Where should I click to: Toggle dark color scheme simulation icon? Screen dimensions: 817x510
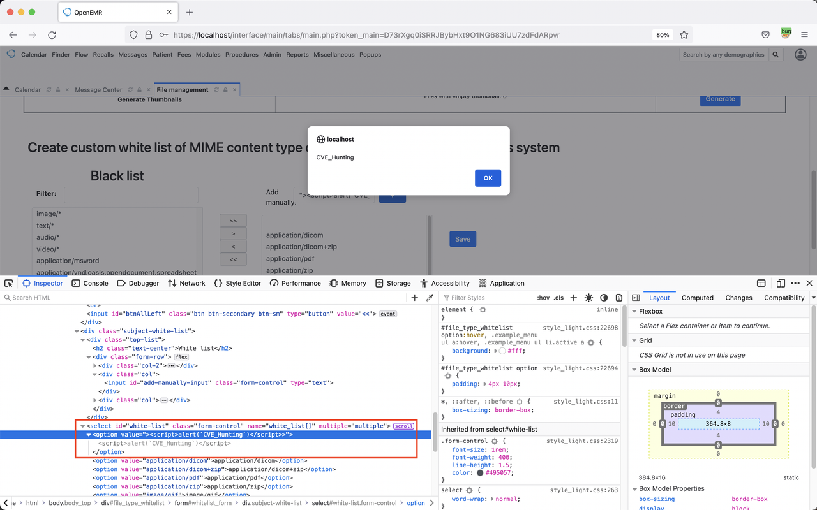[604, 298]
